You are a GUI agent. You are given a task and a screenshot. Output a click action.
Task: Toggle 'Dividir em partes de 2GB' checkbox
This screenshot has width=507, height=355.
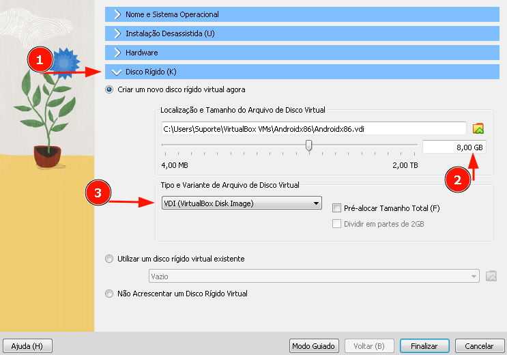click(336, 224)
